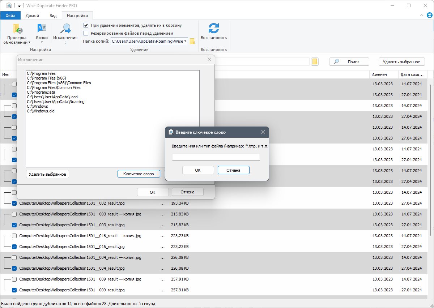
Task: Check the 1501__003_result — копия.jpg checkbox
Action: 14,214
